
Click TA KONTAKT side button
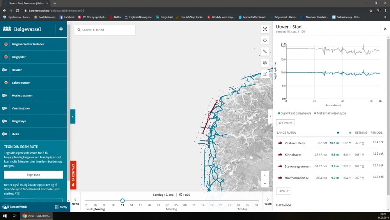(73, 175)
